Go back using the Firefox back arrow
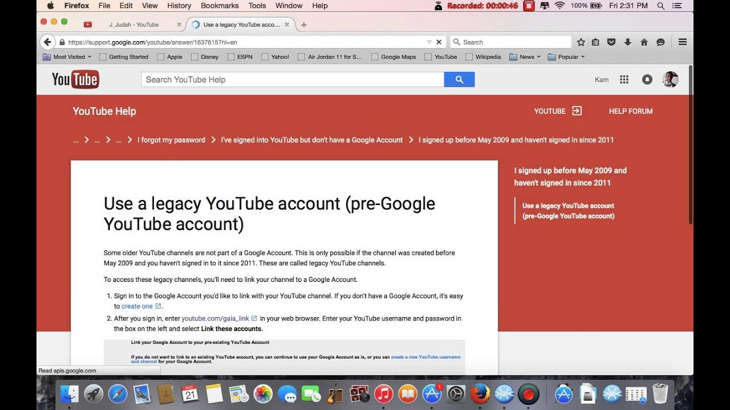The height and width of the screenshot is (410, 730). point(47,42)
